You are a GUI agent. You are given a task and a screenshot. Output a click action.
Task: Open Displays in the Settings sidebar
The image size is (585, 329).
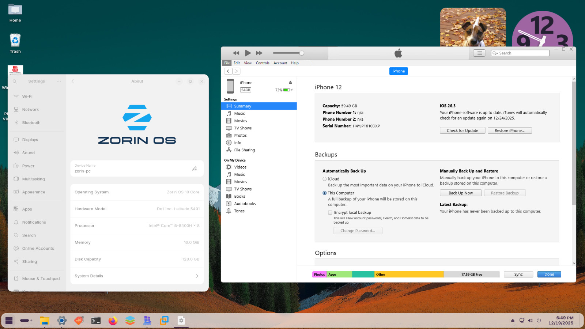point(37,140)
